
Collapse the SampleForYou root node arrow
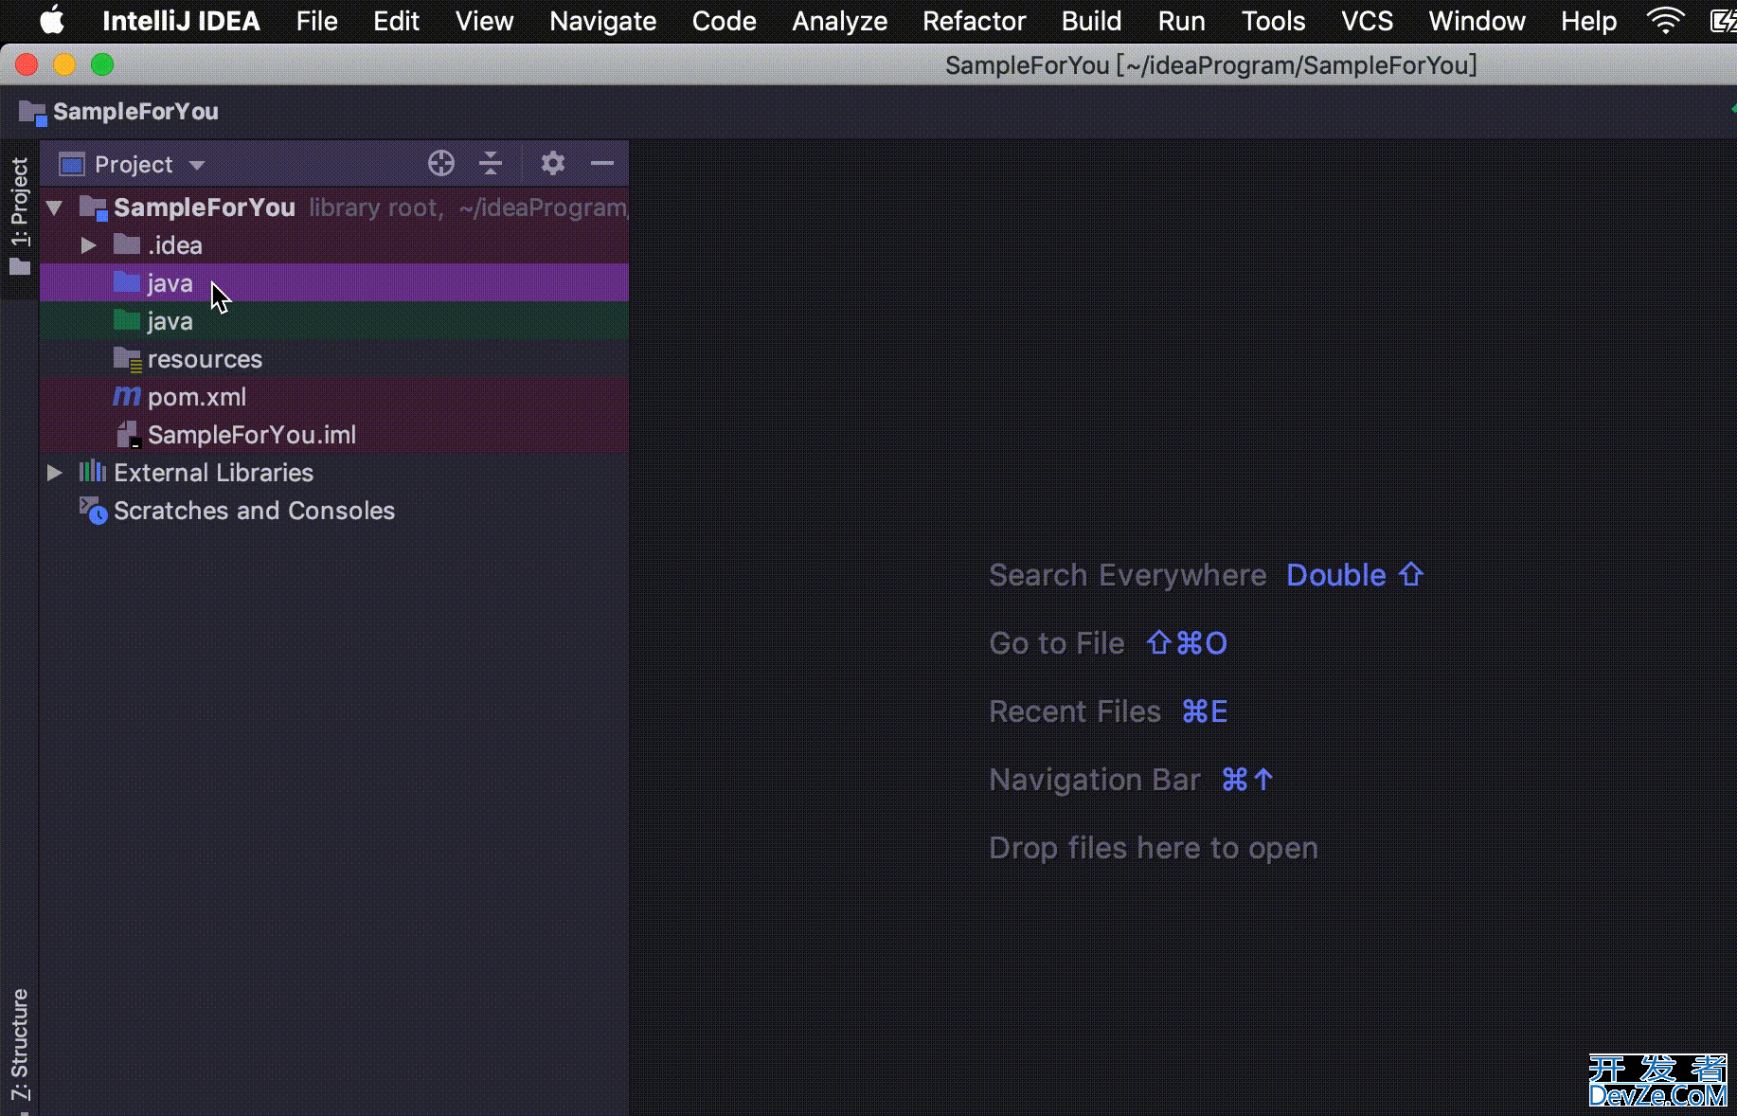coord(55,207)
